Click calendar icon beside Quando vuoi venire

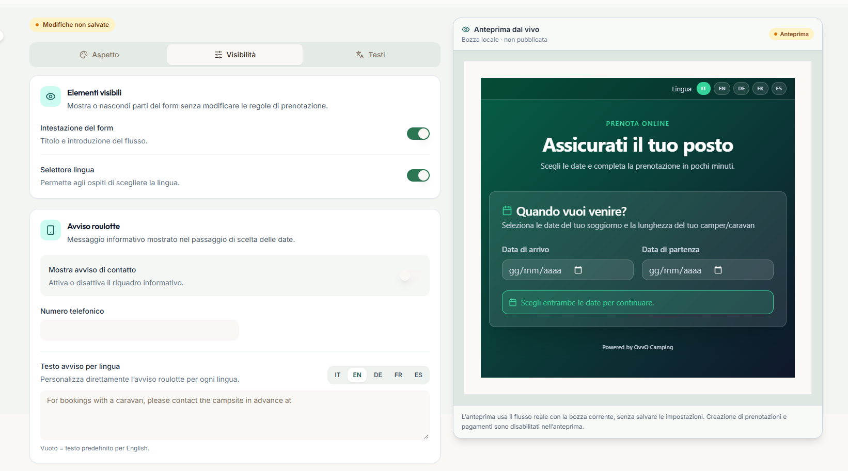[x=507, y=210]
